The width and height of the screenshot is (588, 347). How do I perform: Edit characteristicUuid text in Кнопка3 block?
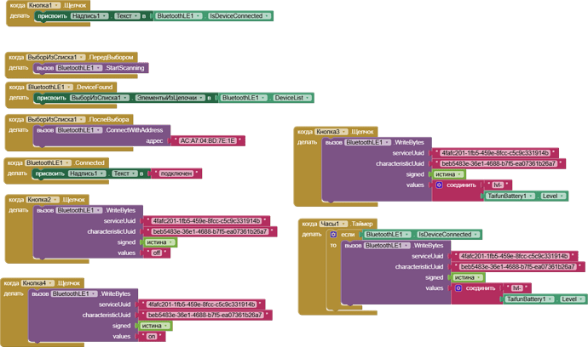click(x=499, y=164)
